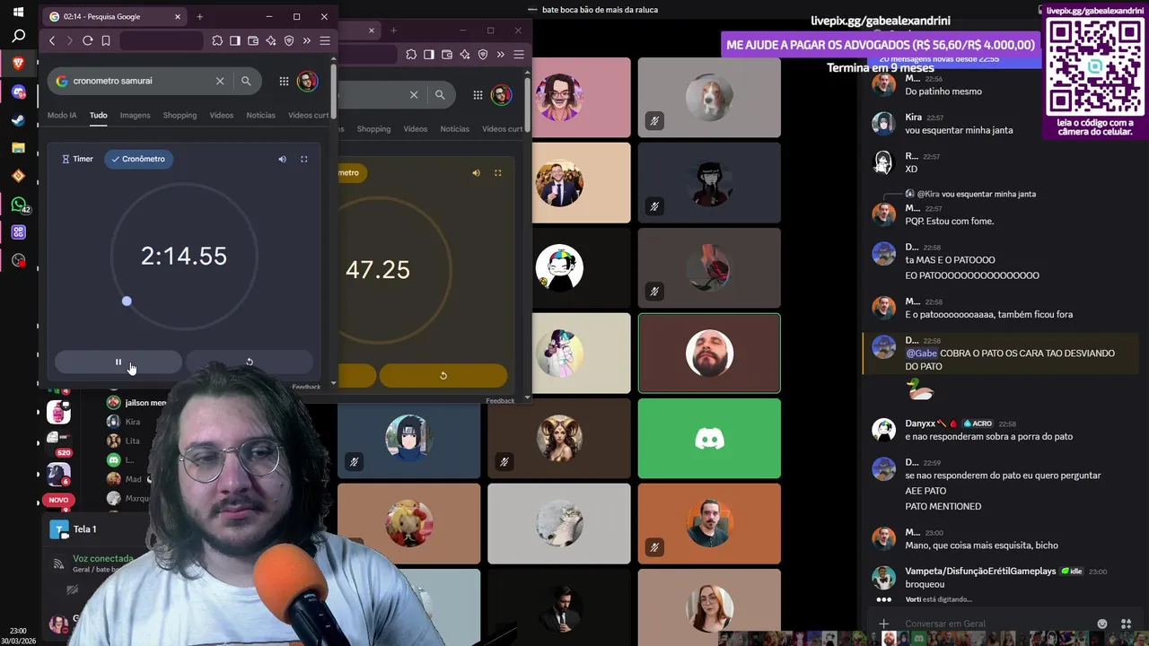Pause the stopwatch in the front browser window
Viewport: 1149px width, 646px height.
[118, 362]
